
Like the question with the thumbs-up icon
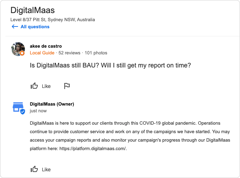[34, 86]
